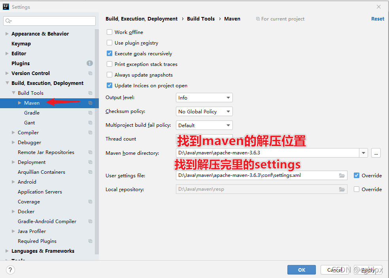
Task: Click folder browse icon in User settings file
Action: coord(342,175)
